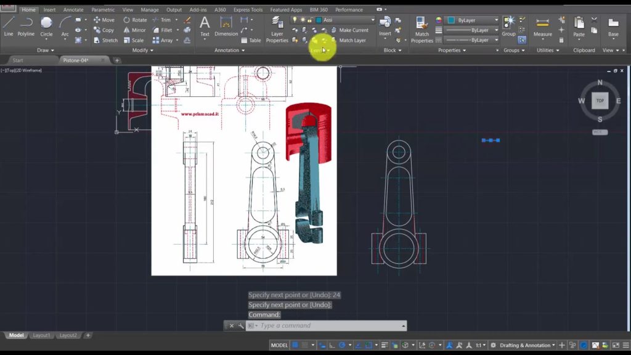
Task: Click the 2D Wireframe visual style label
Action: pos(30,70)
